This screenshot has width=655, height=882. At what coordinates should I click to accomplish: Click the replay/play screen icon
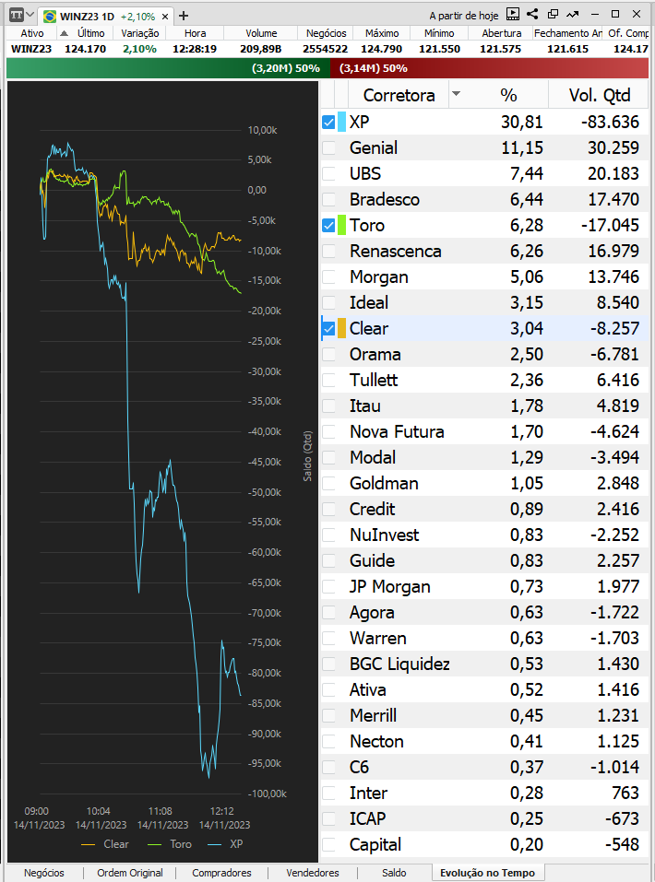[x=513, y=14]
